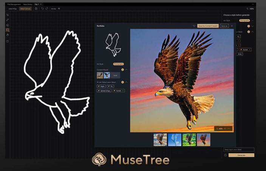Image resolution: width=266 pixels, height=171 pixels.
Task: Favorite the image with the heart icon
Action: click(194, 26)
